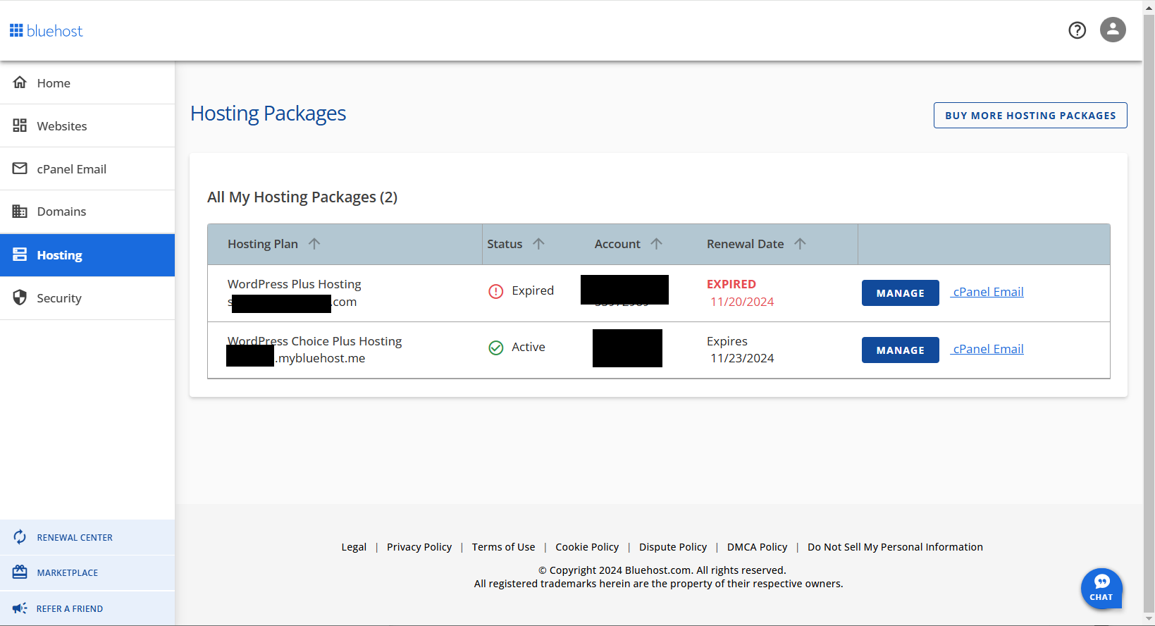The width and height of the screenshot is (1155, 626).
Task: Click the Websites grid icon in sidebar
Action: 20,125
